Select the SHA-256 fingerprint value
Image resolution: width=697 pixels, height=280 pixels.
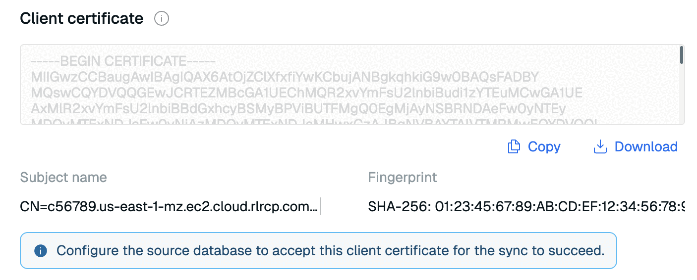(525, 206)
